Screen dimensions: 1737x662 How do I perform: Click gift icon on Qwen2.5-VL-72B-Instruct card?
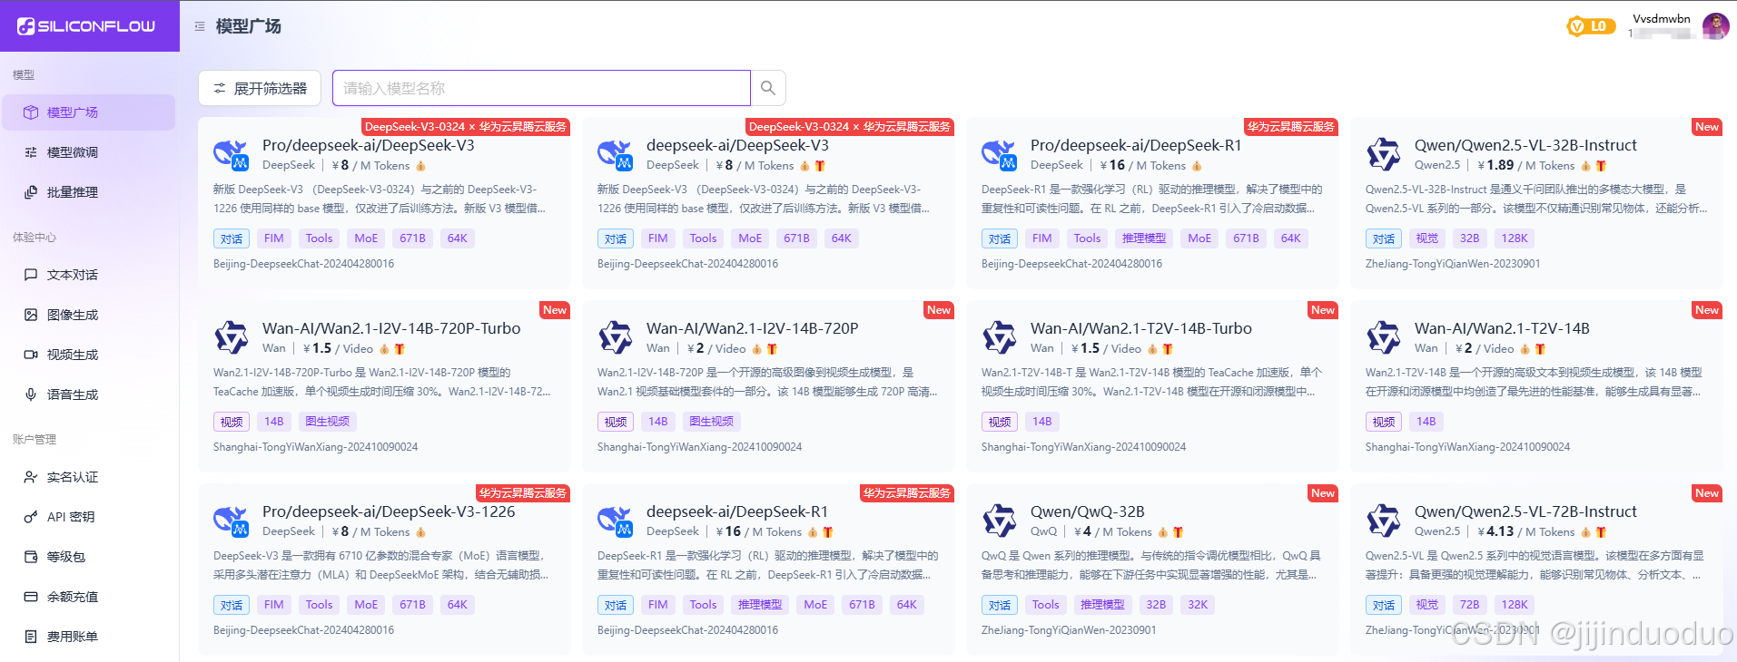pos(1601,532)
